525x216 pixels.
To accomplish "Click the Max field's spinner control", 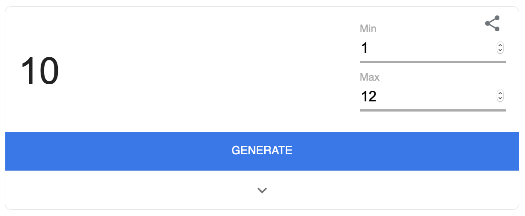I will 500,96.
